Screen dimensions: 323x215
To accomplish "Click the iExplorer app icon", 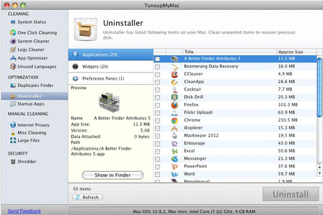I will 174,128.
